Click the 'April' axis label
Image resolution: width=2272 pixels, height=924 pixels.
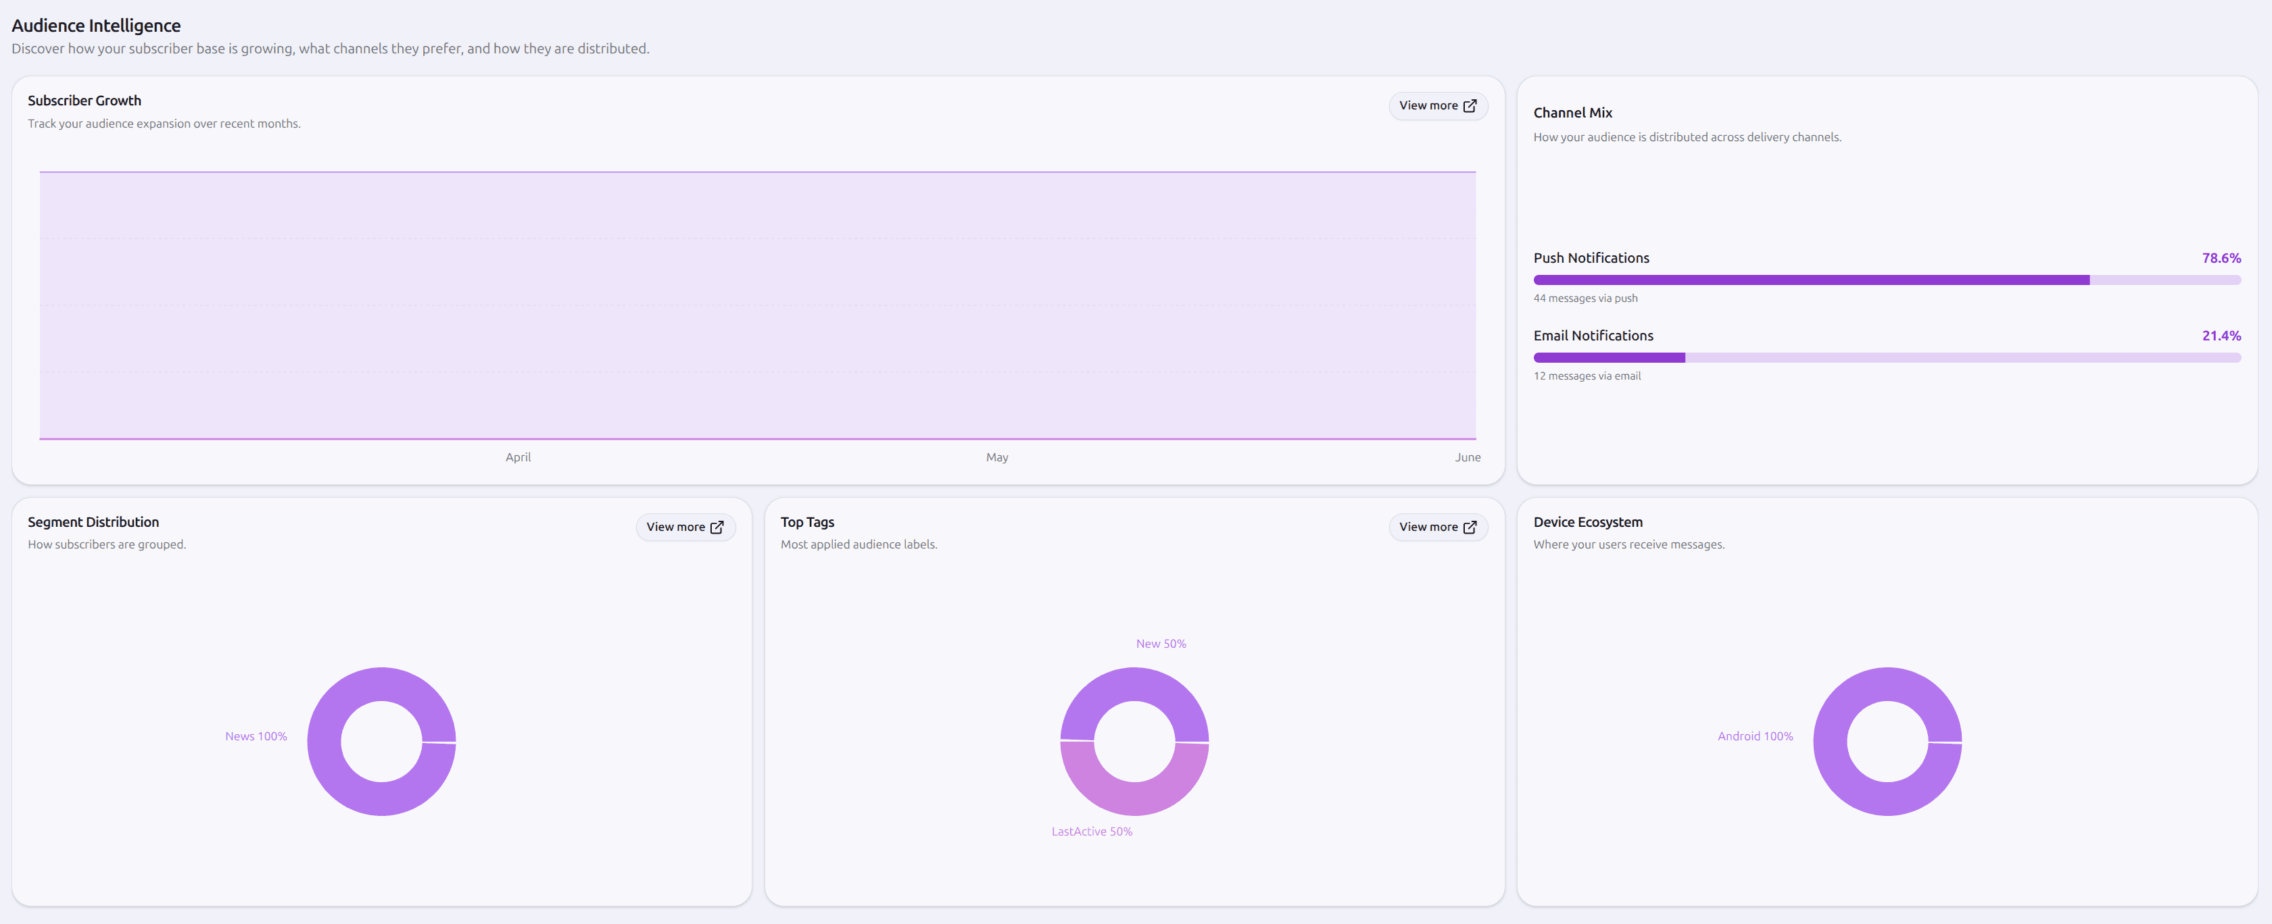coord(518,457)
